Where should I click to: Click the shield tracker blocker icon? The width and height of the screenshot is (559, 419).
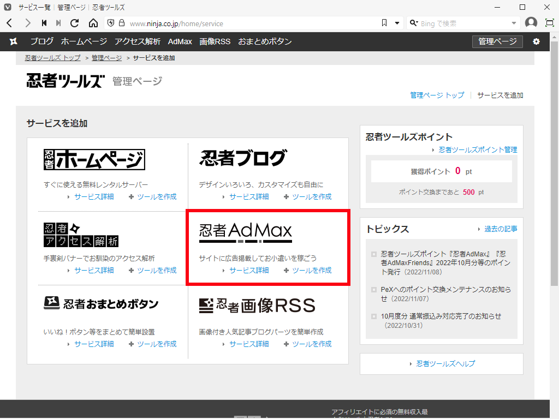click(x=111, y=23)
